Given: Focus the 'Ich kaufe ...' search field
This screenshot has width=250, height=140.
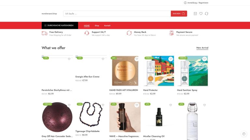Looking at the screenshot, I should point(117,14).
